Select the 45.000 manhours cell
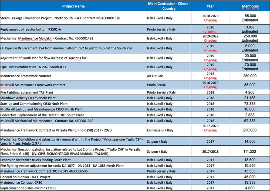Image resolution: width=270 pixels, height=191 pixels. point(250,177)
